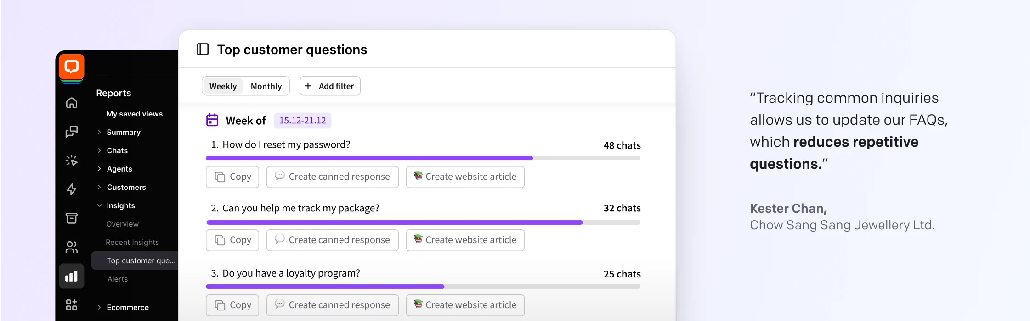Viewport: 1030px width, 321px height.
Task: Open the Archives box icon
Action: coord(72,218)
